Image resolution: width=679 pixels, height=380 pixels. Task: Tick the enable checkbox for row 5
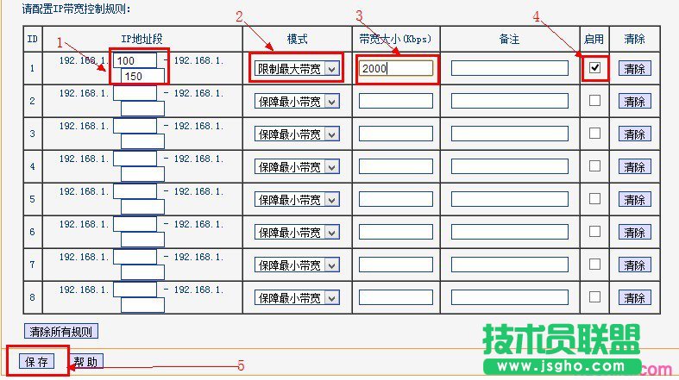click(594, 199)
